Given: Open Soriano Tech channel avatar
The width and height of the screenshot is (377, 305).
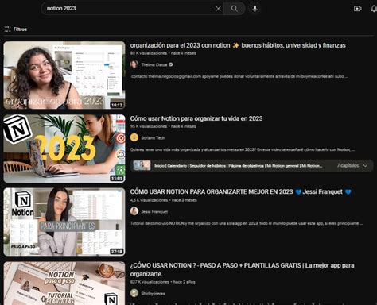Looking at the screenshot, I should tap(134, 137).
